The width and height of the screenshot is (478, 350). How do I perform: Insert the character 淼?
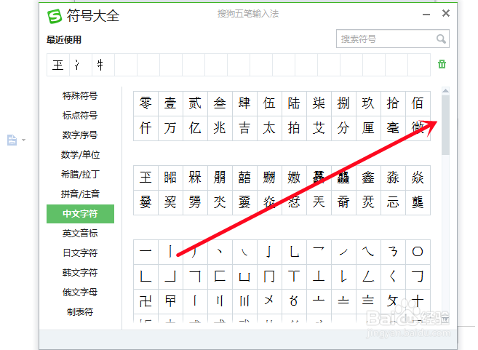pos(393,178)
